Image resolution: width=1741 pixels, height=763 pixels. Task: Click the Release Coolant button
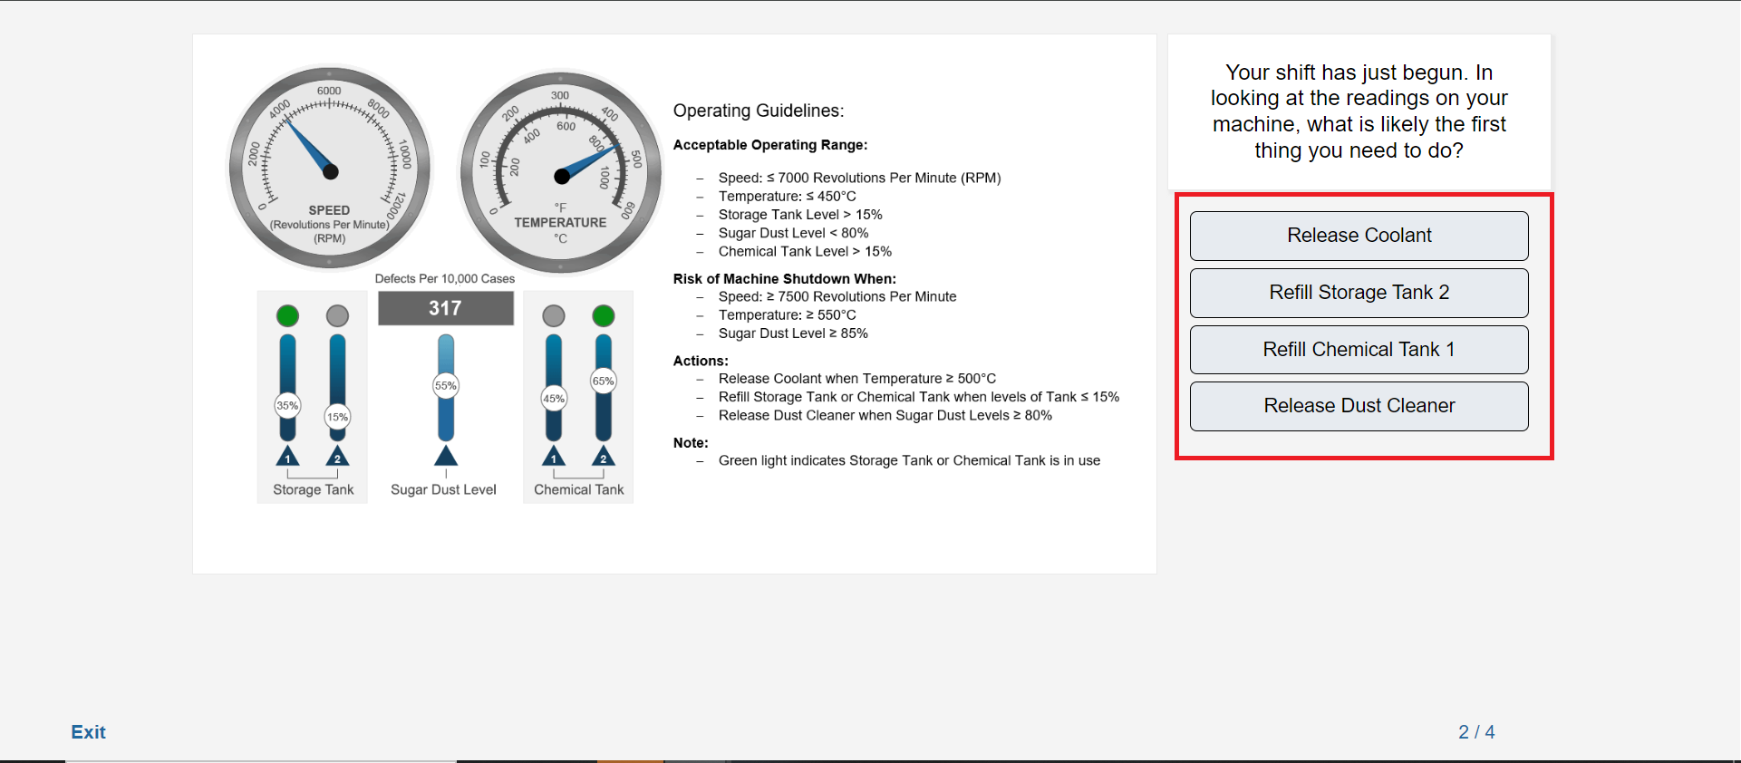click(1359, 236)
